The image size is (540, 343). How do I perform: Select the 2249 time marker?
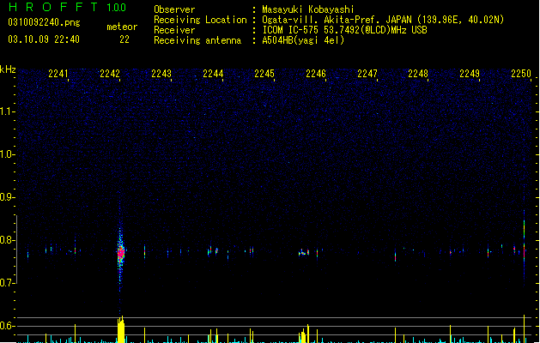tap(470, 74)
